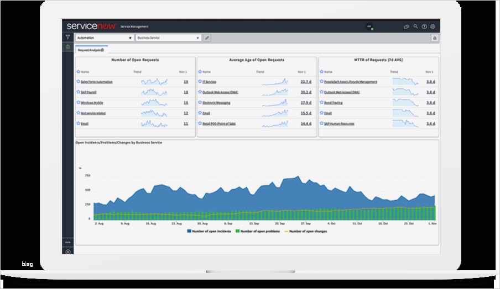The height and width of the screenshot is (289, 500).
Task: Click the trend sparkline for Windows Mobile
Action: pos(154,103)
